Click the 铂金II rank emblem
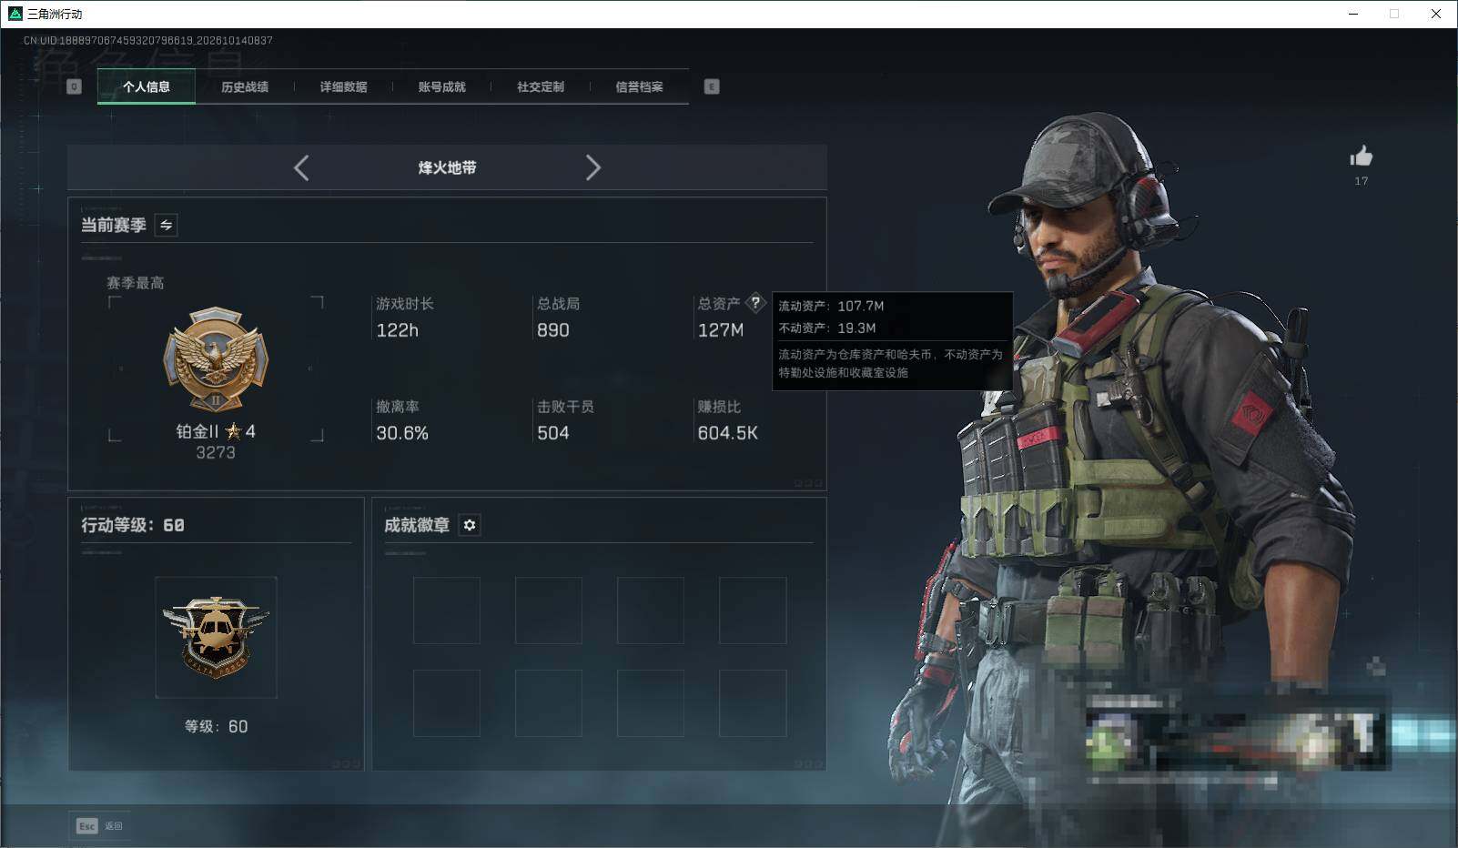This screenshot has height=848, width=1458. coord(216,358)
